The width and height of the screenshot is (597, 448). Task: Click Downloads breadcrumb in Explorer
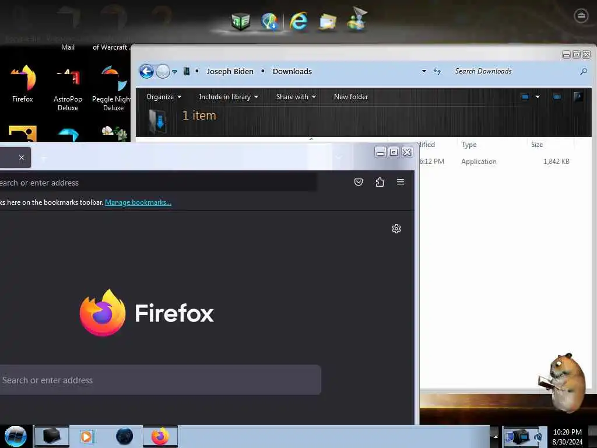[292, 71]
